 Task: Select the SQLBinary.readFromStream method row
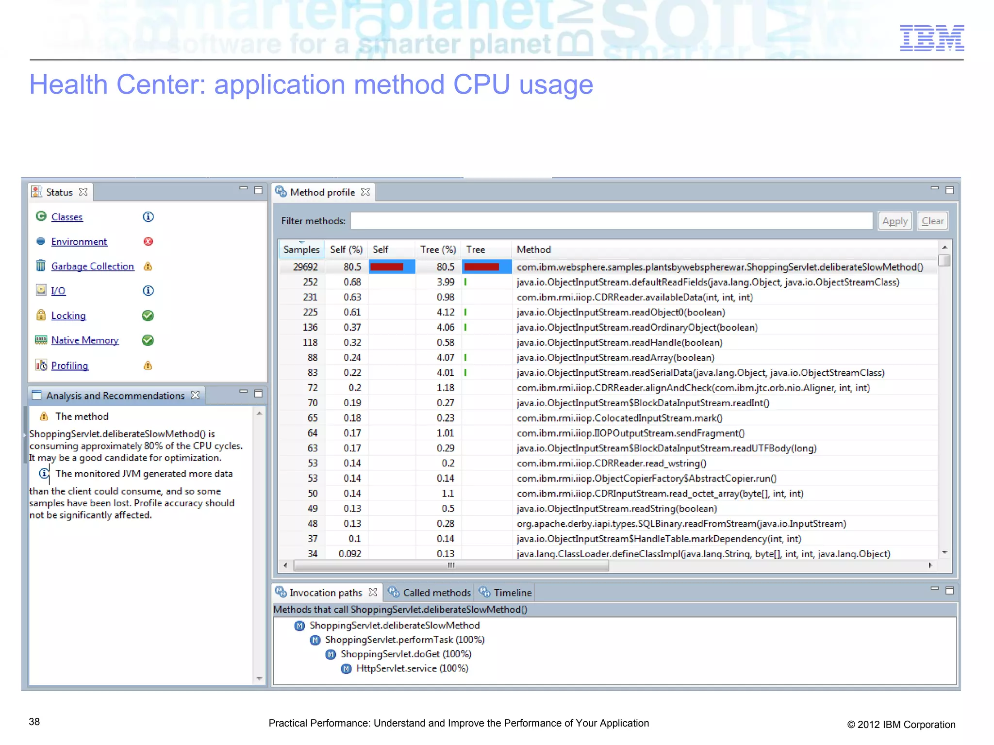(608, 524)
